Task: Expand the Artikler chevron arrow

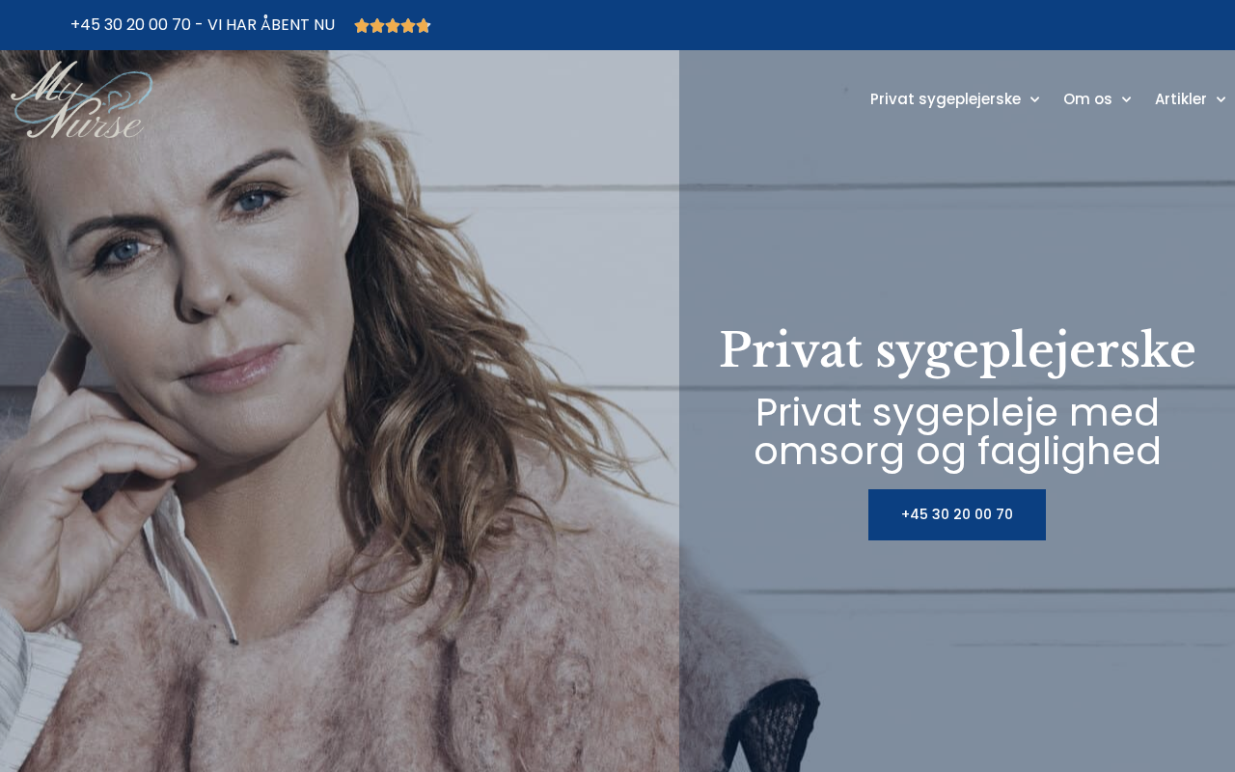Action: [1221, 99]
